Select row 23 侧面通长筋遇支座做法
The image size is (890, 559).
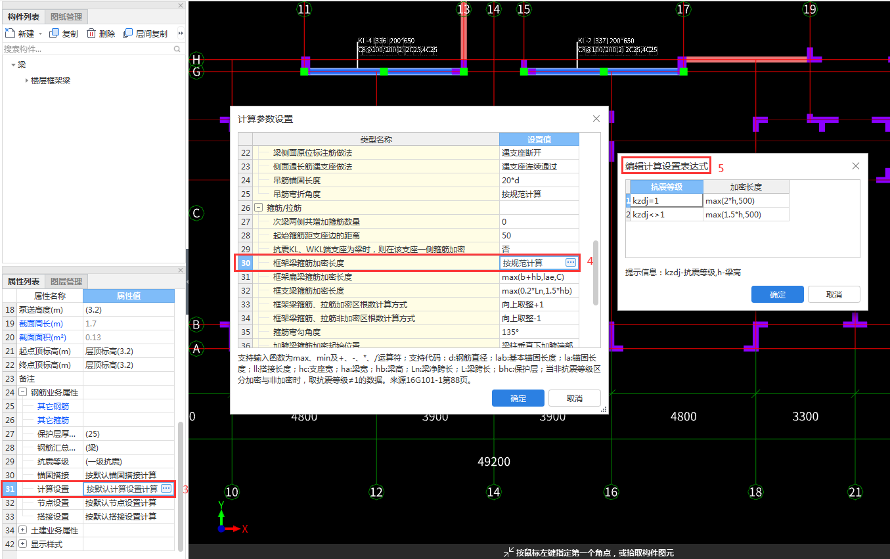point(409,166)
